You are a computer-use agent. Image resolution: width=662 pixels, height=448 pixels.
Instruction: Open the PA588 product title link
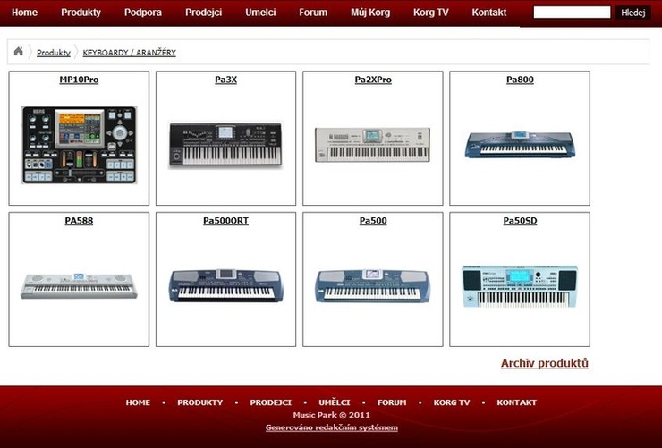(x=79, y=221)
